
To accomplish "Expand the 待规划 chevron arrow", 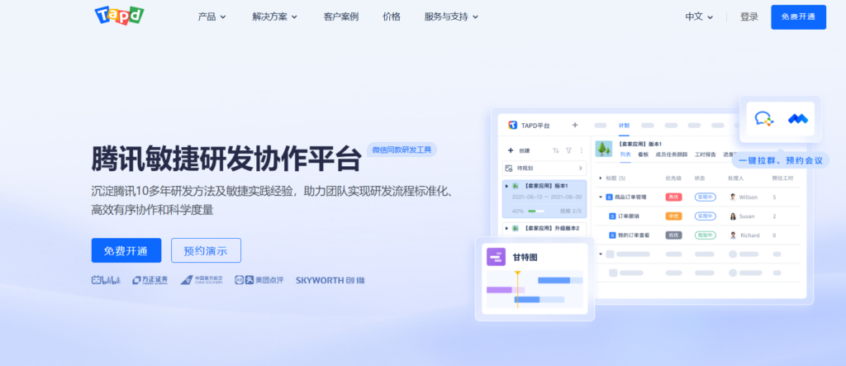I will [581, 168].
